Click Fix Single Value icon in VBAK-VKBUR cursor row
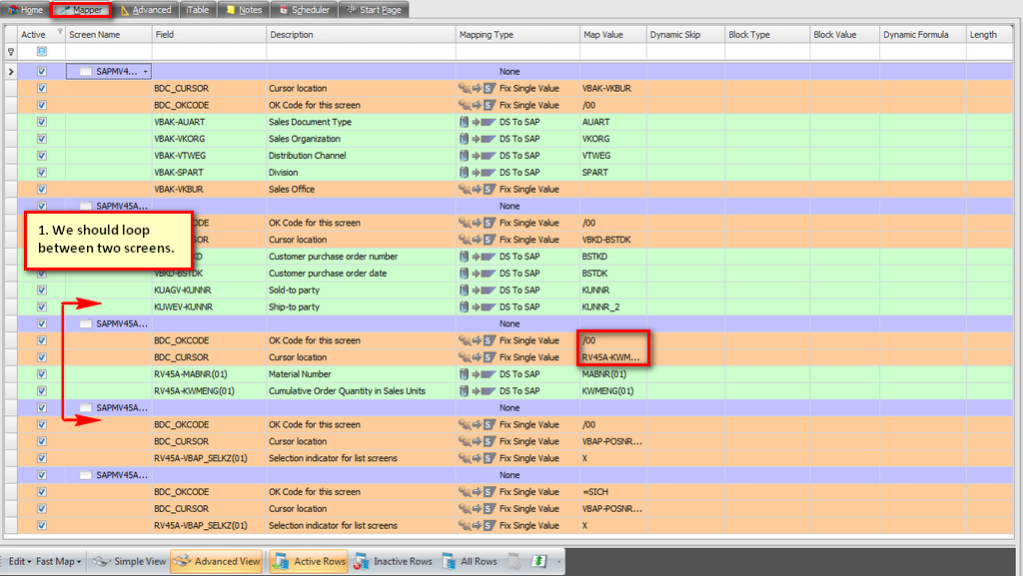1023x576 pixels. [477, 88]
